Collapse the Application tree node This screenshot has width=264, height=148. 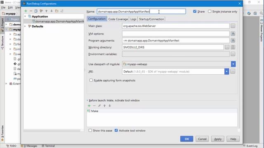tap(25, 16)
